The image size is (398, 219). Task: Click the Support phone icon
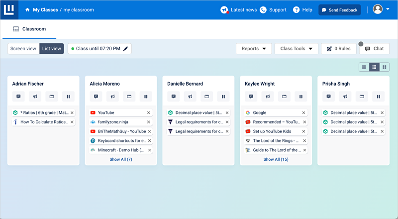point(263,10)
